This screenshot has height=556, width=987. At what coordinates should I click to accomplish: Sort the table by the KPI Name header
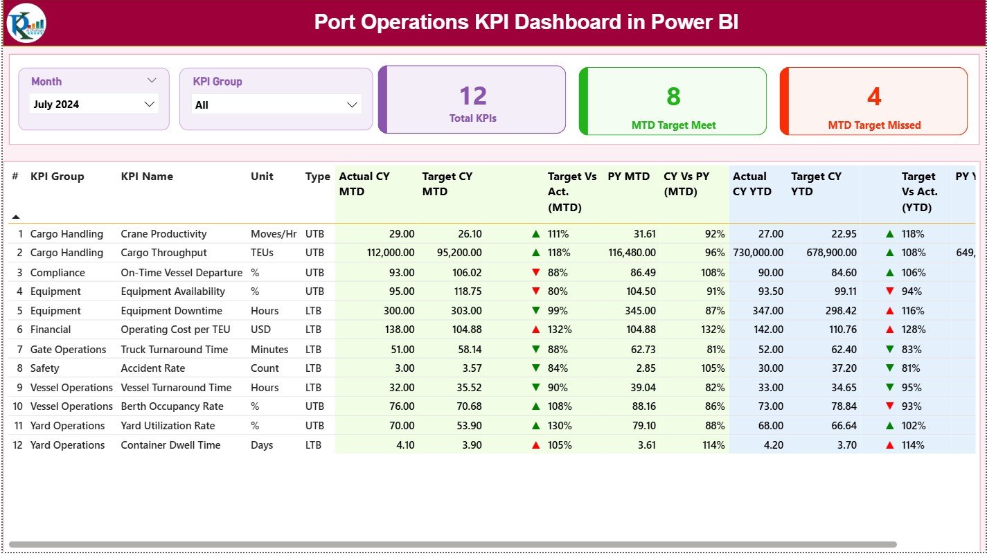click(x=148, y=177)
